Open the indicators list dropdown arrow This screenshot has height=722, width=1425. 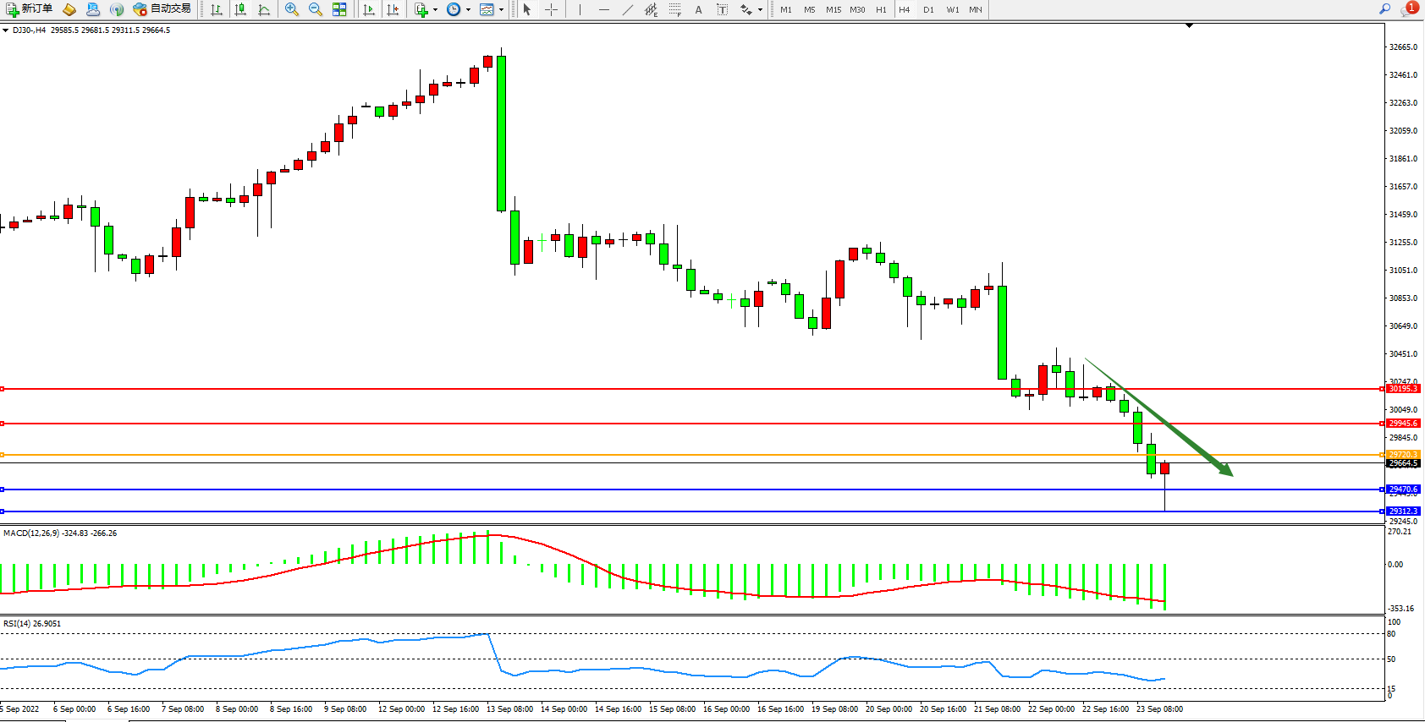tap(435, 10)
